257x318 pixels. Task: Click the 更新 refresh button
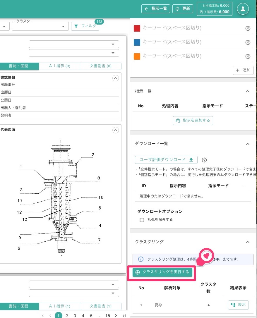pyautogui.click(x=183, y=9)
